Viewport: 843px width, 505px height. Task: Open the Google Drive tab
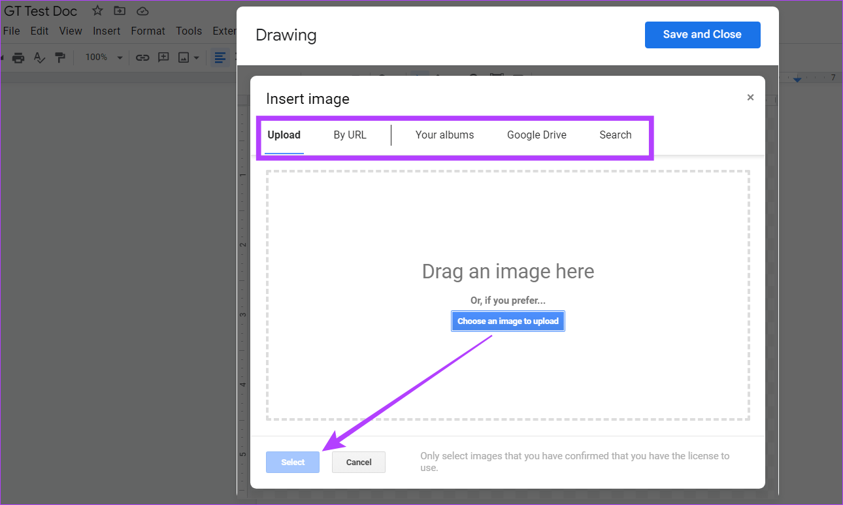(537, 135)
